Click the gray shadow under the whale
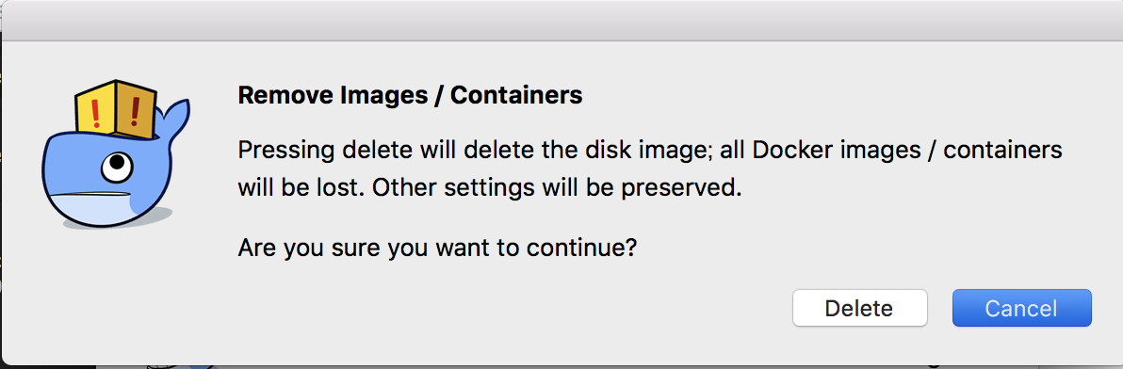 pos(143,218)
